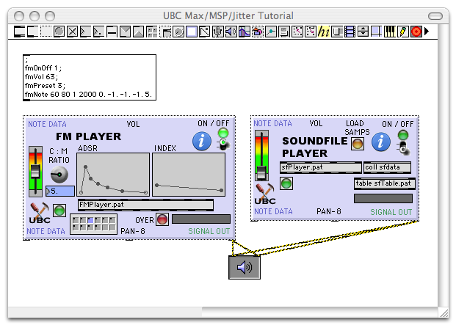This screenshot has height=325, width=456.
Task: Select the microphone audio input tool
Action: pyautogui.click(x=217, y=32)
